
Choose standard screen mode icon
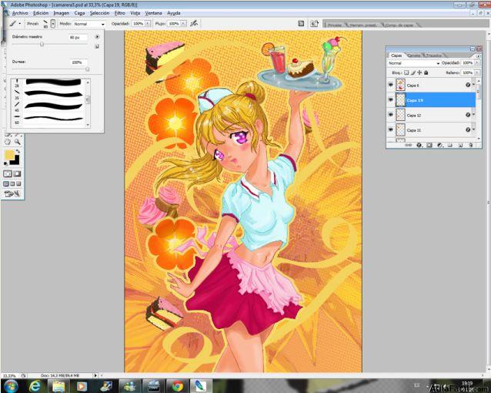click(6, 184)
